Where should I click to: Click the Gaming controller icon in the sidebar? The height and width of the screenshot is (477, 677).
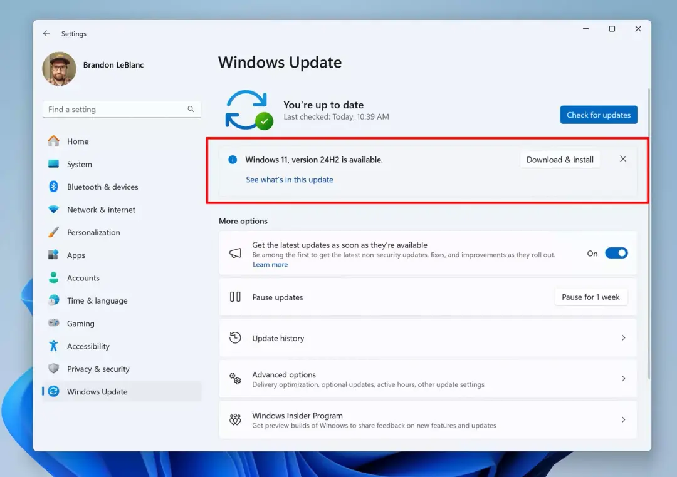pos(53,322)
